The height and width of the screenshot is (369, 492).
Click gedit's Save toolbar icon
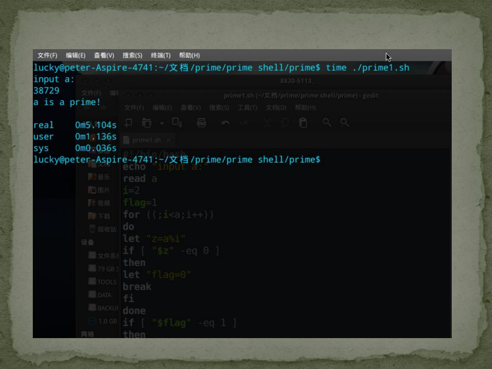tap(177, 123)
